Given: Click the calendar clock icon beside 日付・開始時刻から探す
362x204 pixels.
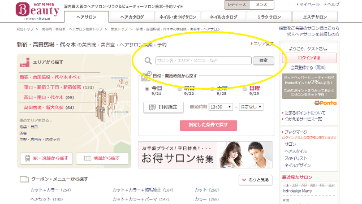Looking at the screenshot, I should [x=146, y=76].
